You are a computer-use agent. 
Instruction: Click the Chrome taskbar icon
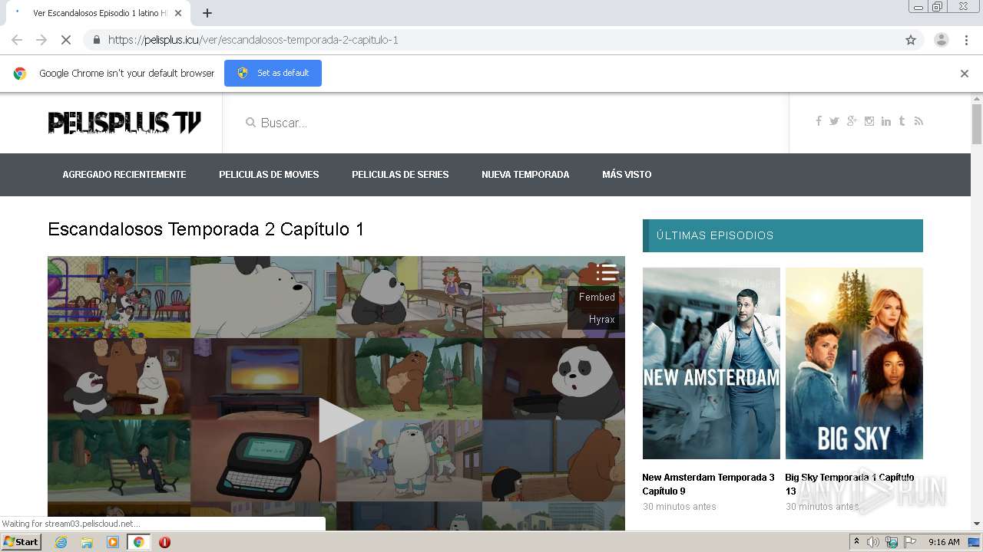point(138,542)
